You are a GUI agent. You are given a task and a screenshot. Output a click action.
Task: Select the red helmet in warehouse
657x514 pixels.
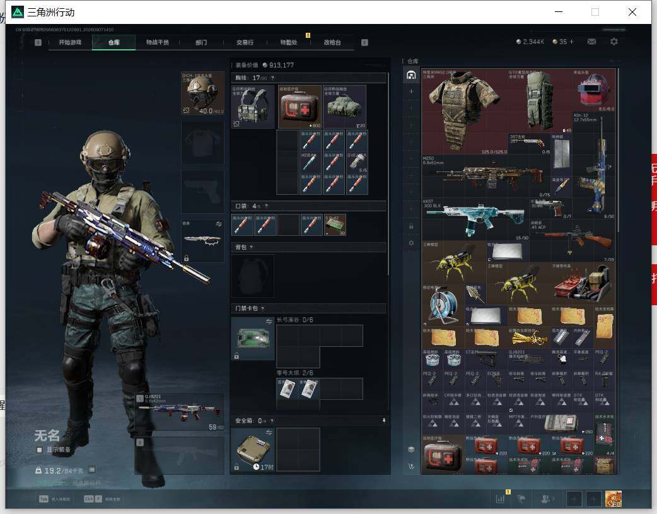594,90
